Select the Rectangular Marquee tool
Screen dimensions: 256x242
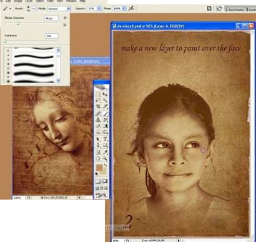pos(98,94)
